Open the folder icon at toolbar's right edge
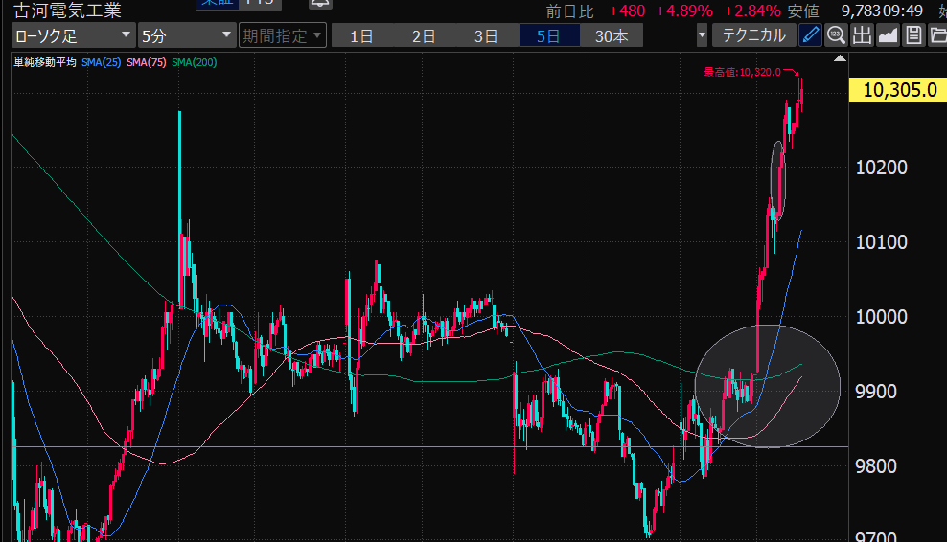947x542 pixels. (x=936, y=36)
